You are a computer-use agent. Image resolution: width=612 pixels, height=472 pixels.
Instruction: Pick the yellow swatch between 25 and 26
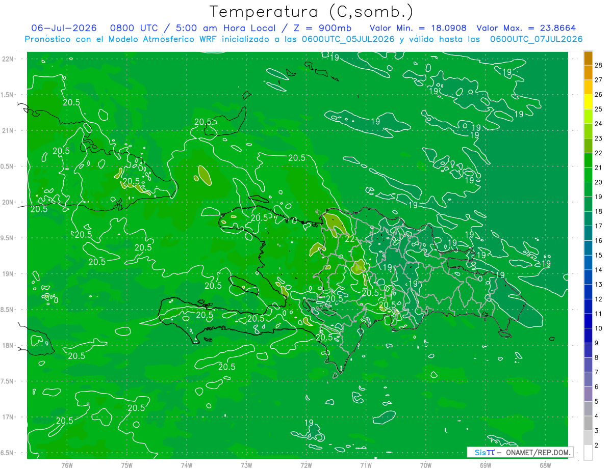588,102
